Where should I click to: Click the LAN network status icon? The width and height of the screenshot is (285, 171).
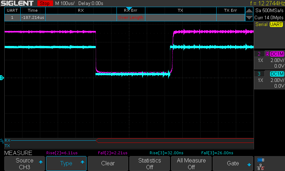261,166
